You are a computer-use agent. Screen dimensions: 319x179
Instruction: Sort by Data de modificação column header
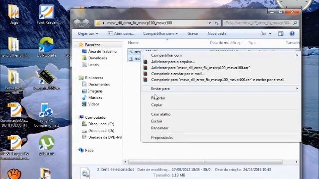[227, 43]
